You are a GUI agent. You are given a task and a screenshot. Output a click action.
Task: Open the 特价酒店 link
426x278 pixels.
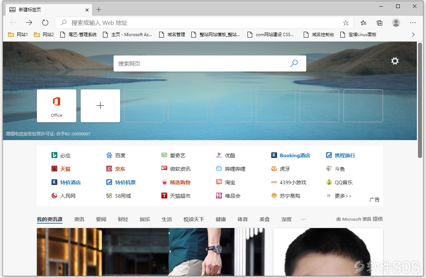[x=66, y=182]
